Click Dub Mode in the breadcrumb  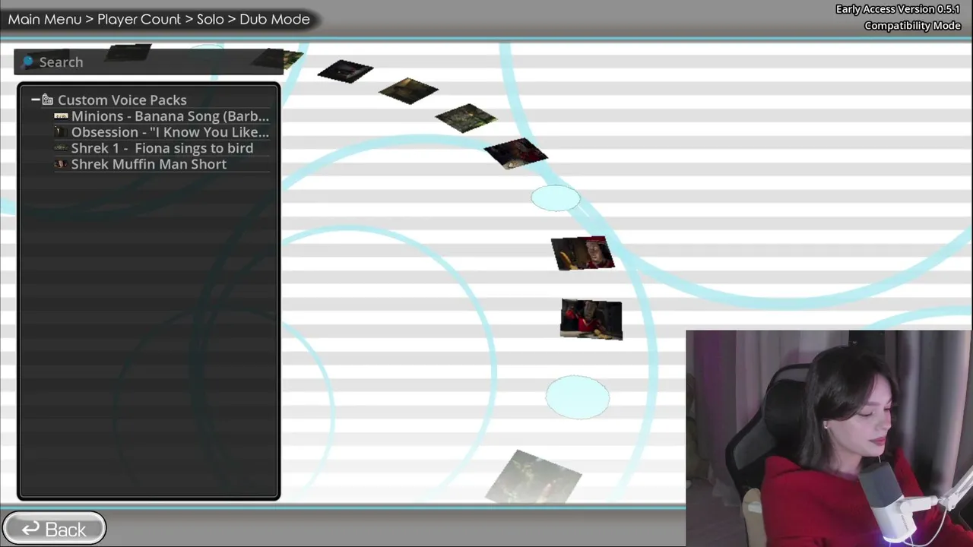[x=274, y=19]
